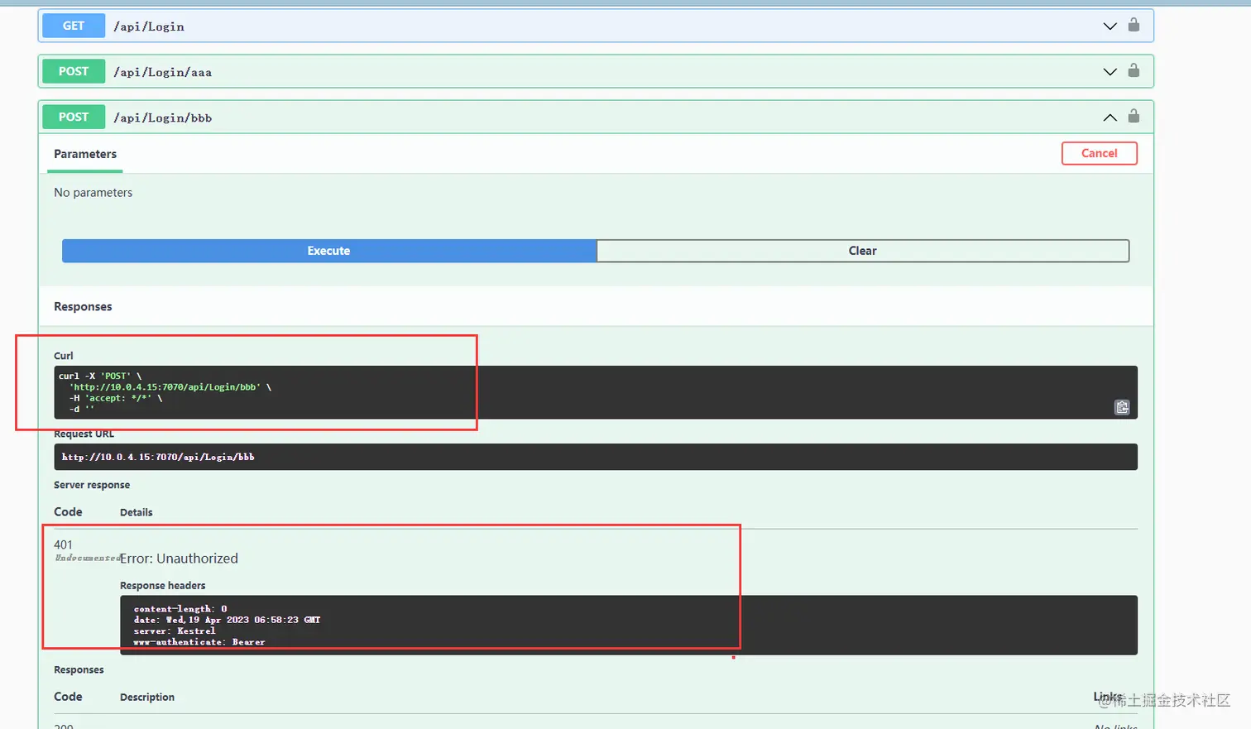Click the Description column header

coord(147,697)
